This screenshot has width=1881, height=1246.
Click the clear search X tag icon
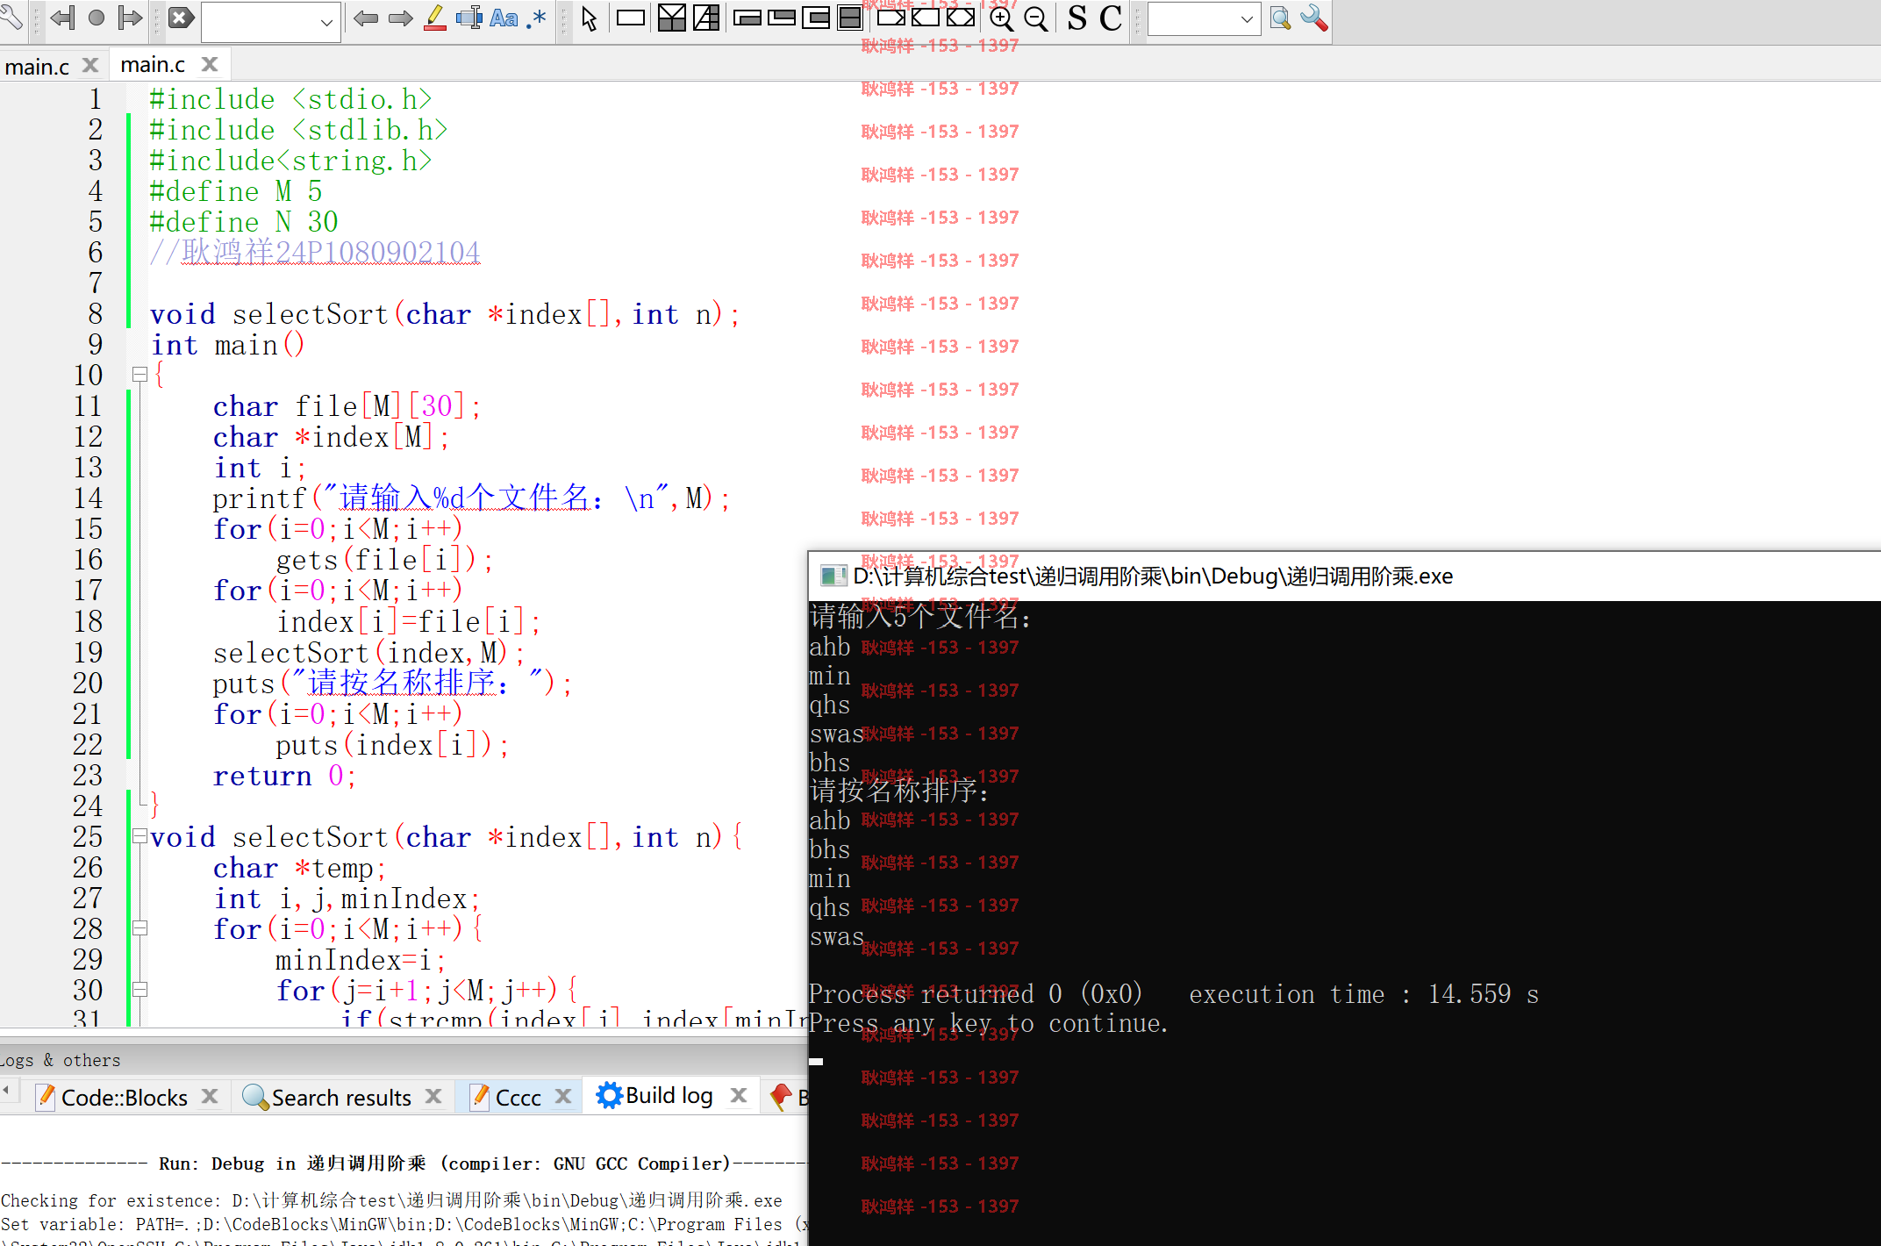tap(182, 18)
